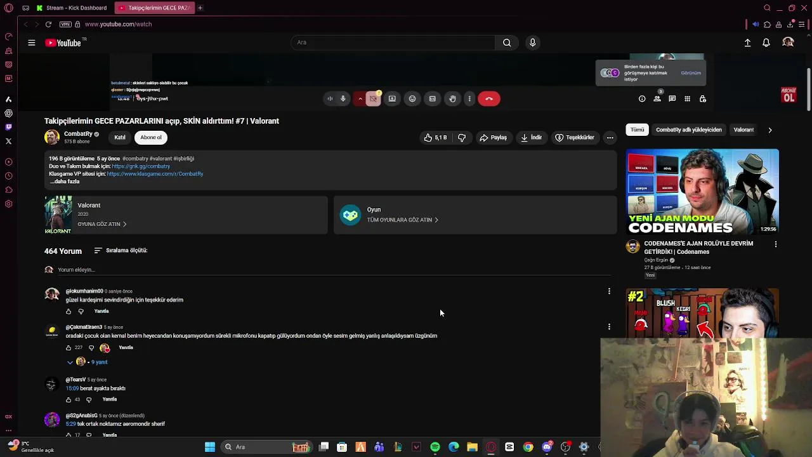Viewport: 812px width, 457px height.
Task: Show more filter chips with right arrow
Action: pos(770,130)
